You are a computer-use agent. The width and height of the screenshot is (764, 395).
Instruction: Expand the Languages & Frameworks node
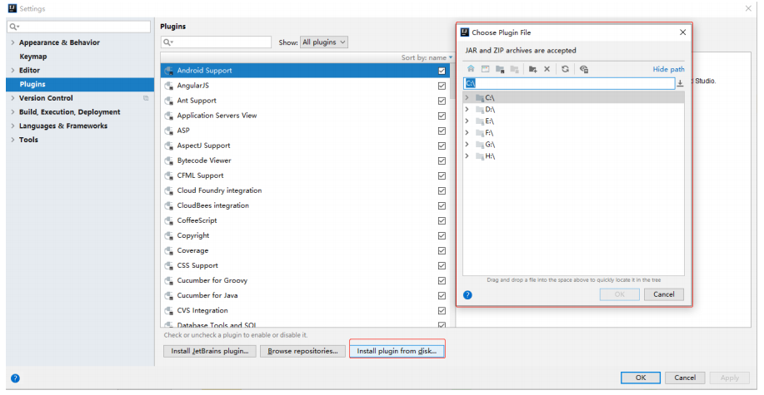click(12, 126)
